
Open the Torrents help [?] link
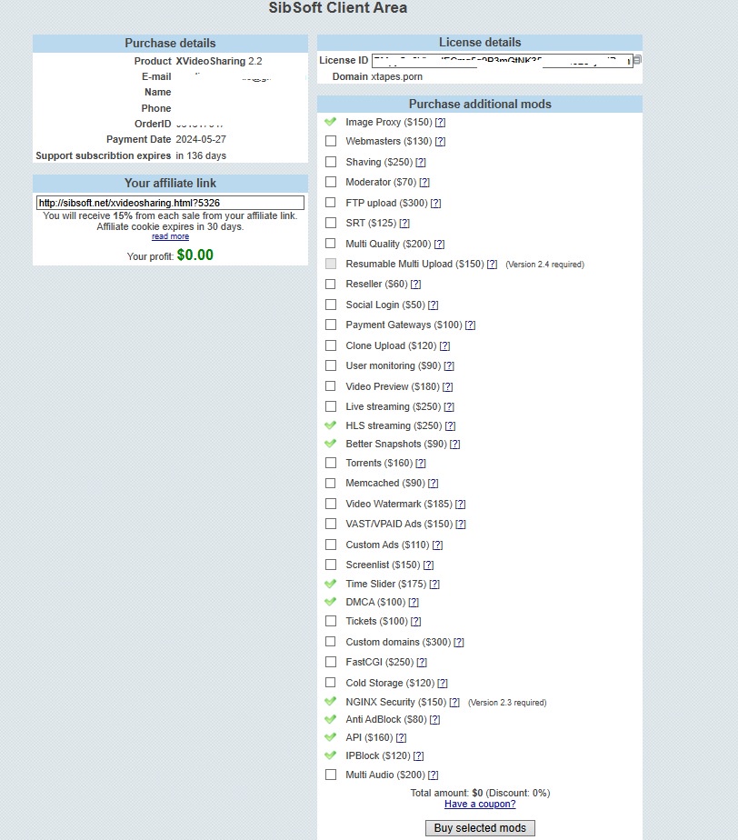[421, 464]
